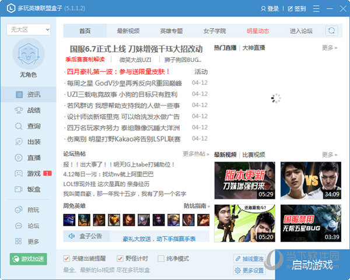Switch to the 明星动态 tab
This screenshot has width=350, height=280.
258,31
